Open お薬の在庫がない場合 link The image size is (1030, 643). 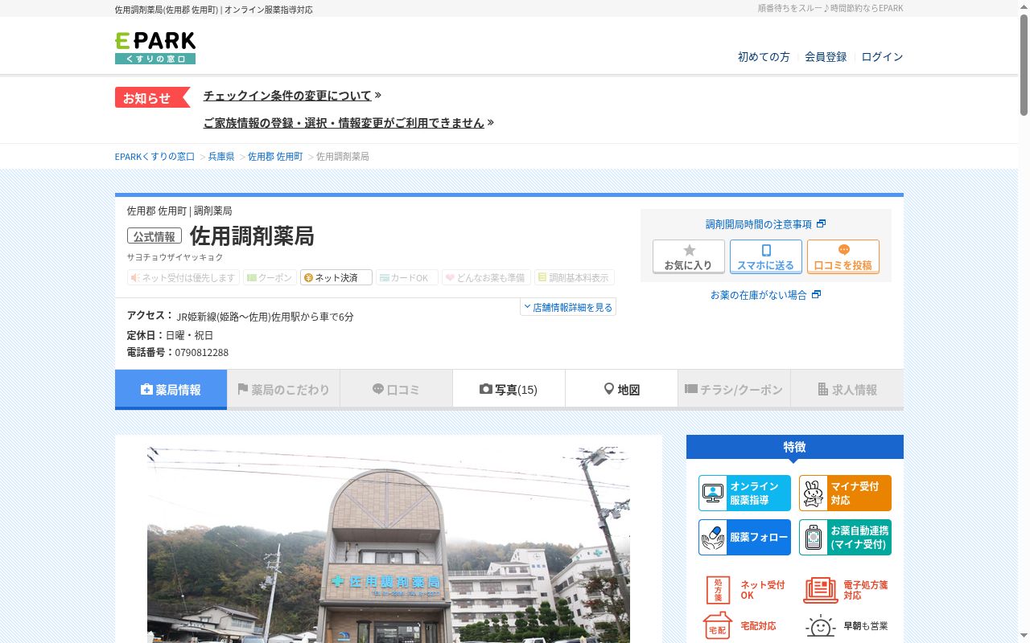759,295
